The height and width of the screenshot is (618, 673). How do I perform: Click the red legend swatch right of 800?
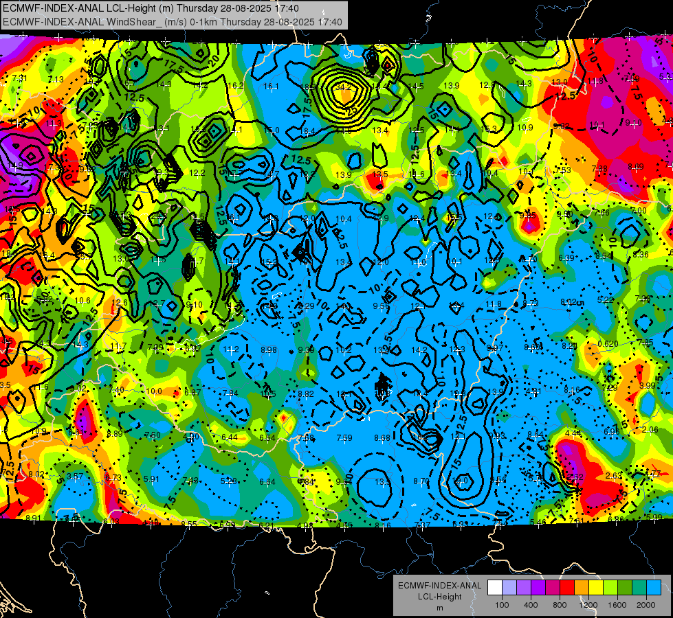(567, 588)
